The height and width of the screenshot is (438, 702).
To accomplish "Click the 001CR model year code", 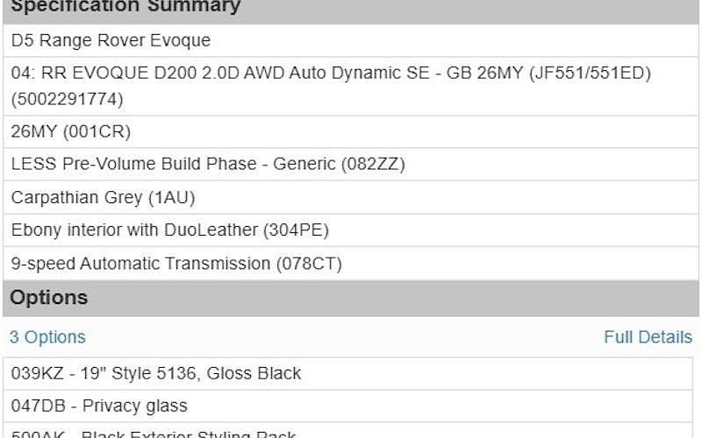I will click(x=101, y=132).
